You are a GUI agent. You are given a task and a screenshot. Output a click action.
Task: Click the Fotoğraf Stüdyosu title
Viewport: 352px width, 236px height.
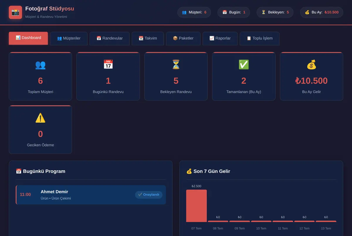pyautogui.click(x=50, y=9)
